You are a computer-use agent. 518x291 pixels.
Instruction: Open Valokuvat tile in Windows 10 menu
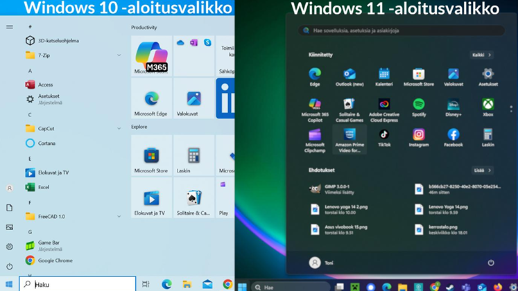coord(193,98)
